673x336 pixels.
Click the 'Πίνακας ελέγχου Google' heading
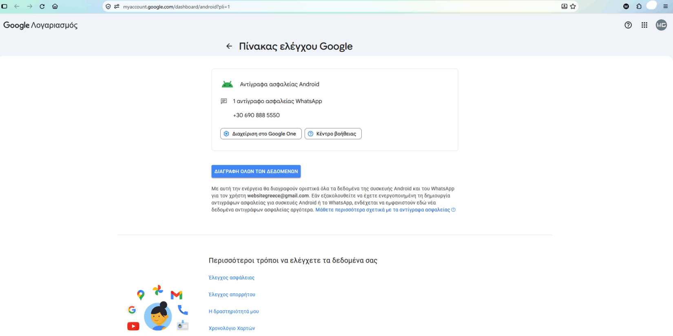pos(296,46)
